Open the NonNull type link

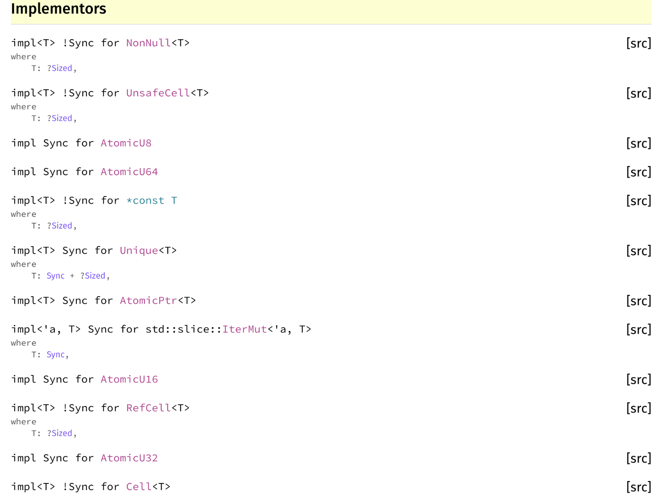(148, 43)
